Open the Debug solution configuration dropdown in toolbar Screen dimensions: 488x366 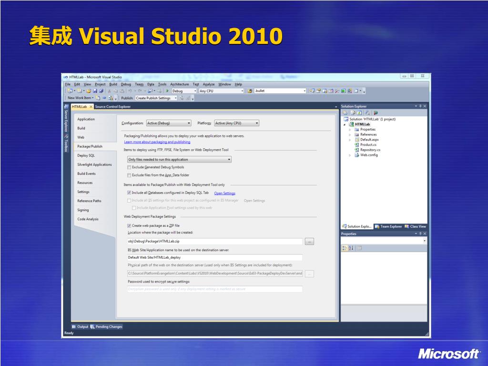point(184,91)
